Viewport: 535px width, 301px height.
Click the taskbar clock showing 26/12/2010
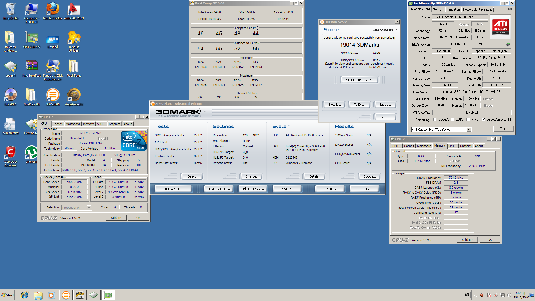(x=521, y=295)
